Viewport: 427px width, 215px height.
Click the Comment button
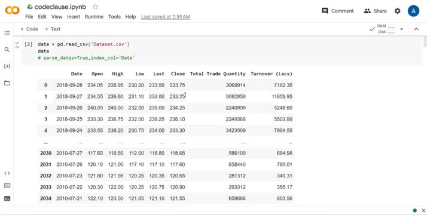(x=338, y=11)
